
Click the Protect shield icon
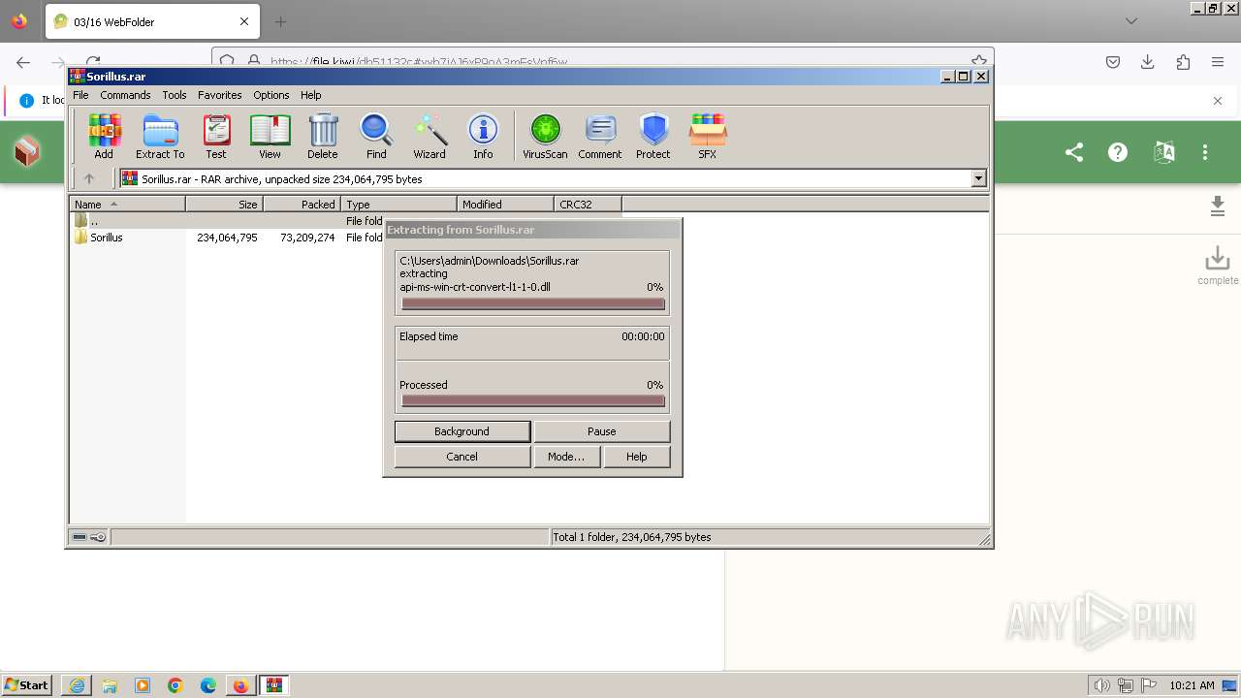[x=653, y=136]
